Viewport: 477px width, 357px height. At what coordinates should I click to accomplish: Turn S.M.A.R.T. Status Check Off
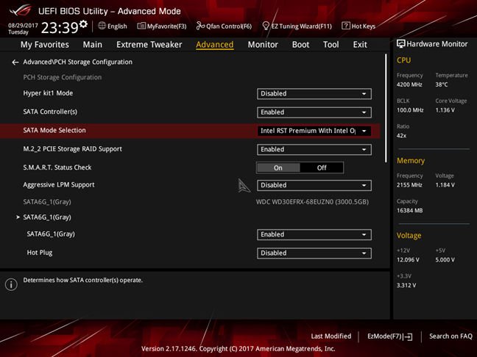[322, 168]
